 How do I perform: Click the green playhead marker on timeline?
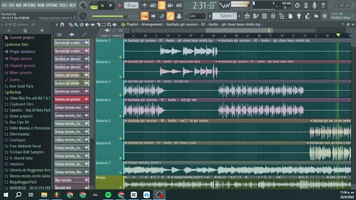tap(338, 35)
